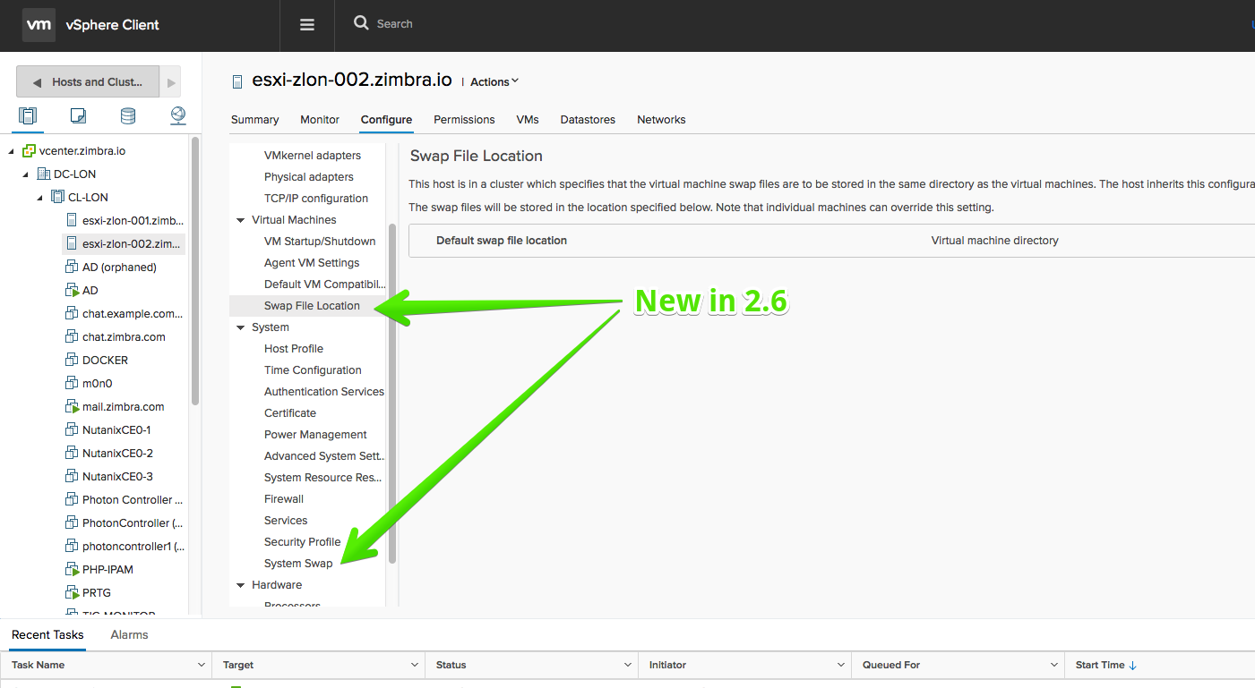Image resolution: width=1255 pixels, height=688 pixels.
Task: Show the Alarms panel tab
Action: (x=129, y=635)
